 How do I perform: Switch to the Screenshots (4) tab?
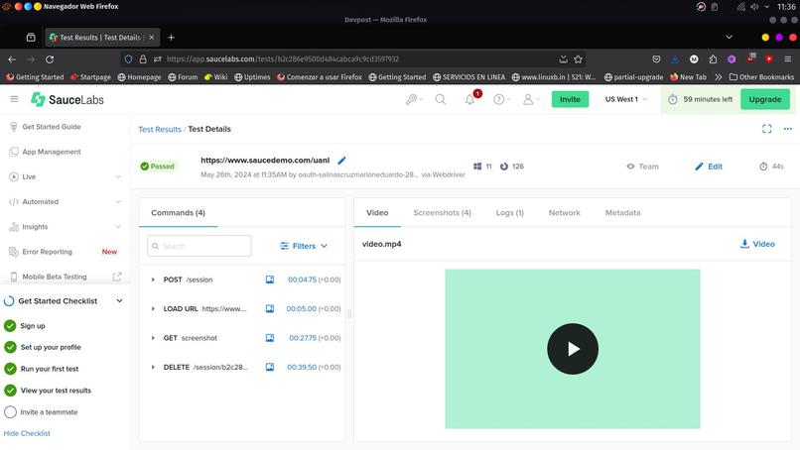point(442,212)
